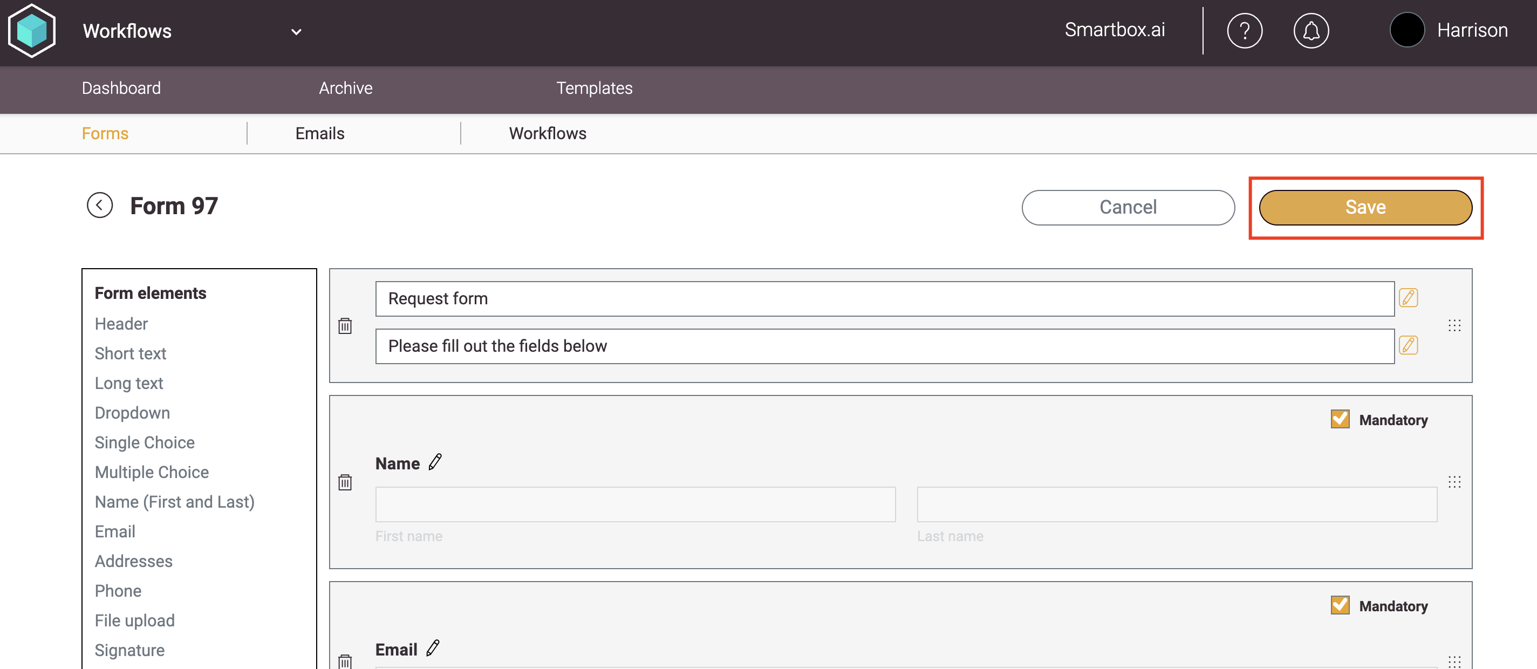The image size is (1537, 669).
Task: Expand the Workflows app dropdown chevron
Action: (296, 32)
